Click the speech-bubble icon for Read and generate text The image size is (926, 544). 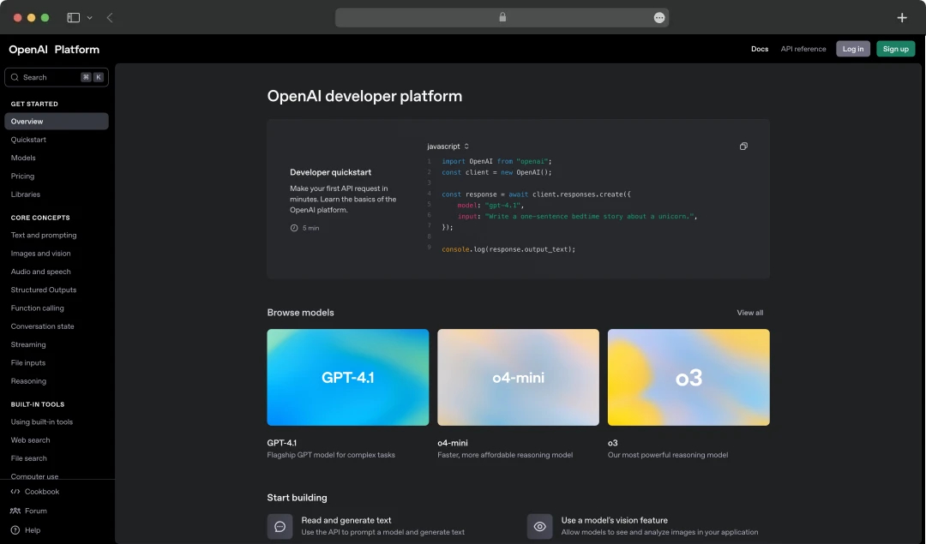point(280,525)
